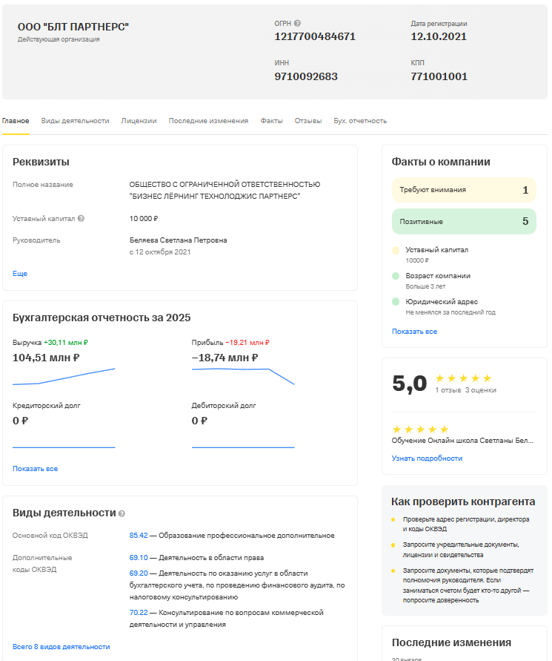Click the registration date 12.10.2021

click(439, 36)
